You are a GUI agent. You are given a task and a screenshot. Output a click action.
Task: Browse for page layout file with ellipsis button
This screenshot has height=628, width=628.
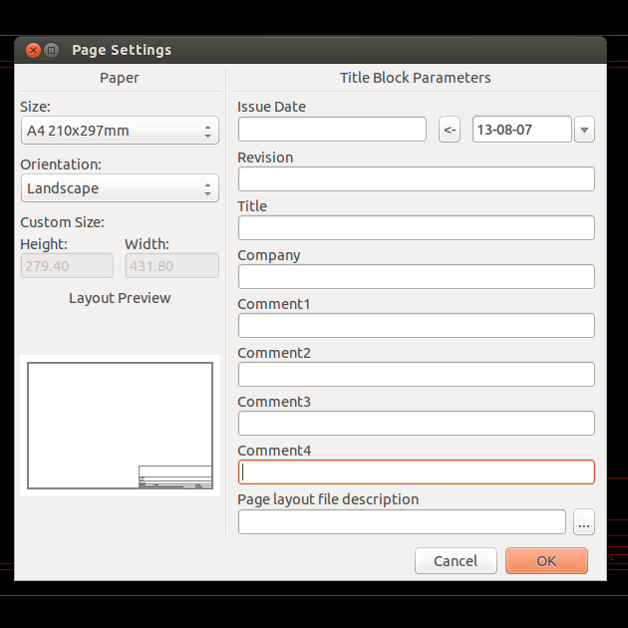click(x=584, y=521)
